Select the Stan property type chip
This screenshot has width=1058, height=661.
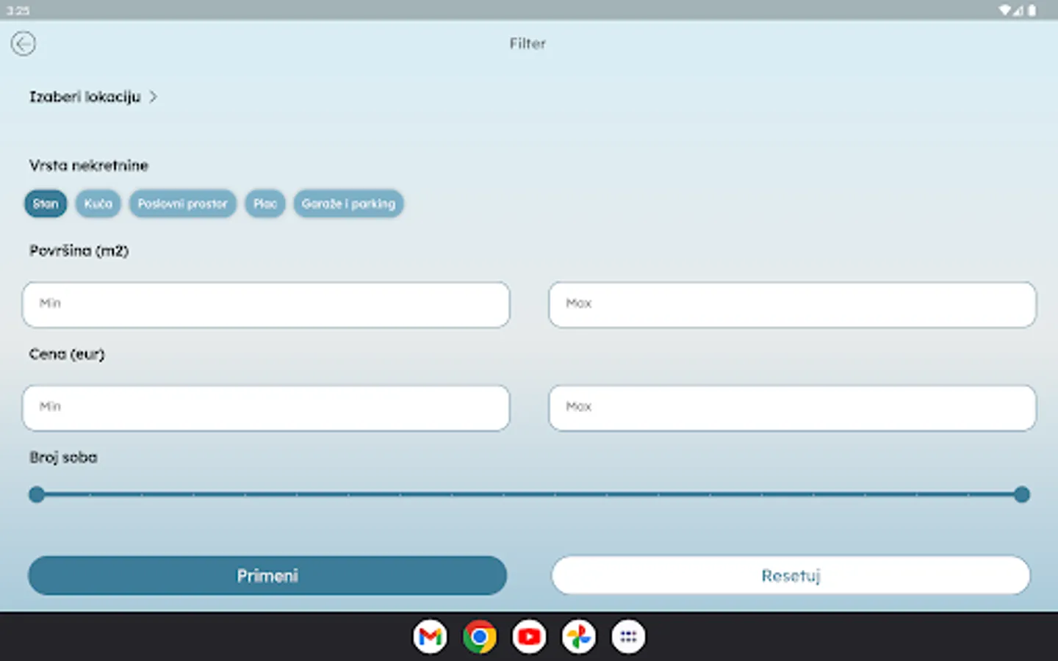[x=46, y=203]
